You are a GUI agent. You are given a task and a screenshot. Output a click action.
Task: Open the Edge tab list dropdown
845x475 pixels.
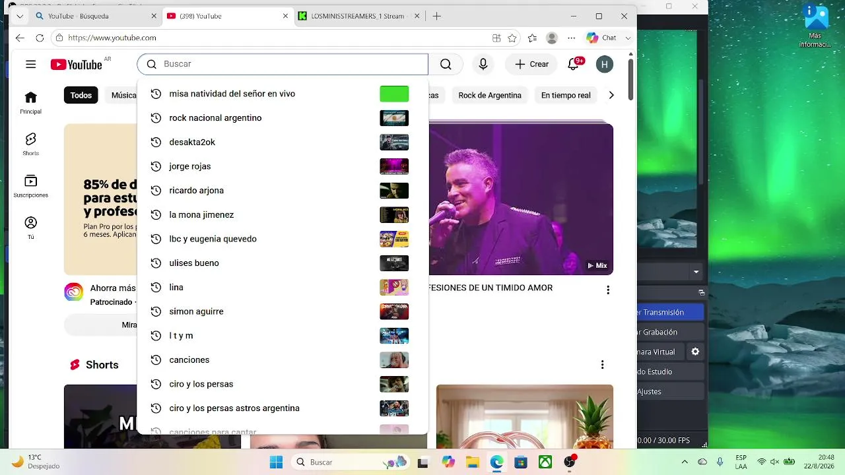(20, 16)
